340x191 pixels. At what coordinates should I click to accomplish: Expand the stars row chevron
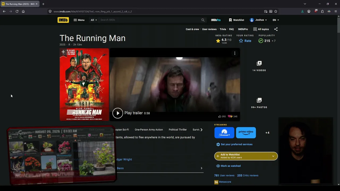(x=201, y=168)
